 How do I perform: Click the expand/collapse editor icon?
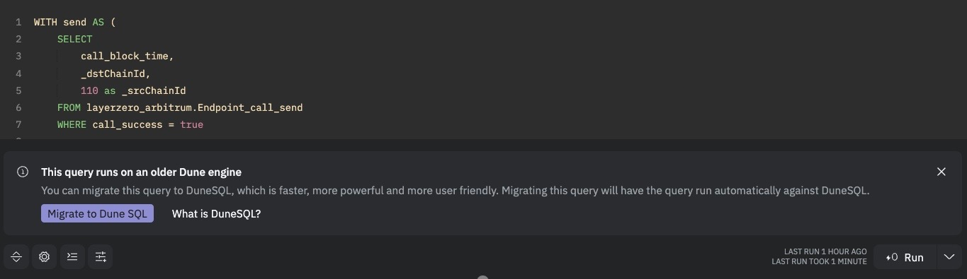[16, 257]
